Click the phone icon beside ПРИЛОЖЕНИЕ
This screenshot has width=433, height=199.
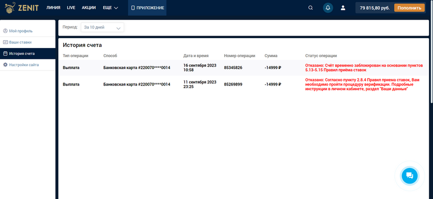click(x=133, y=8)
